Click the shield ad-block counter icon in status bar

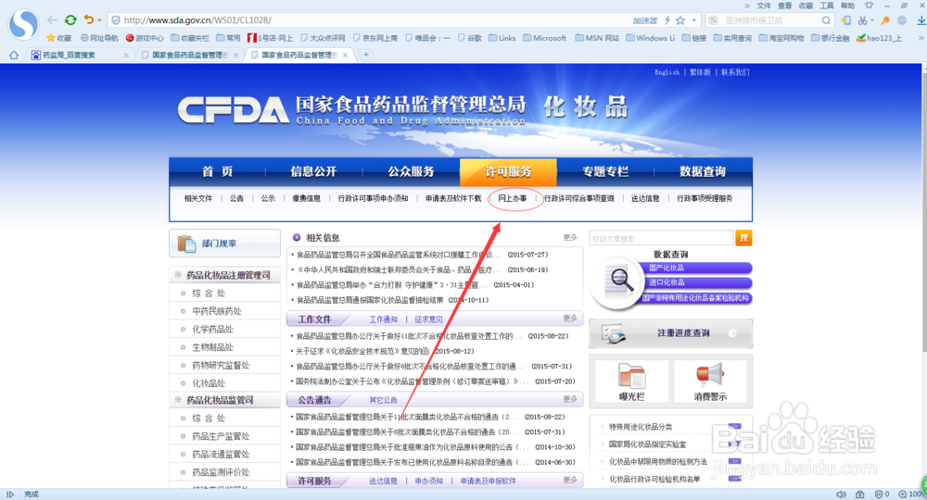[x=879, y=494]
